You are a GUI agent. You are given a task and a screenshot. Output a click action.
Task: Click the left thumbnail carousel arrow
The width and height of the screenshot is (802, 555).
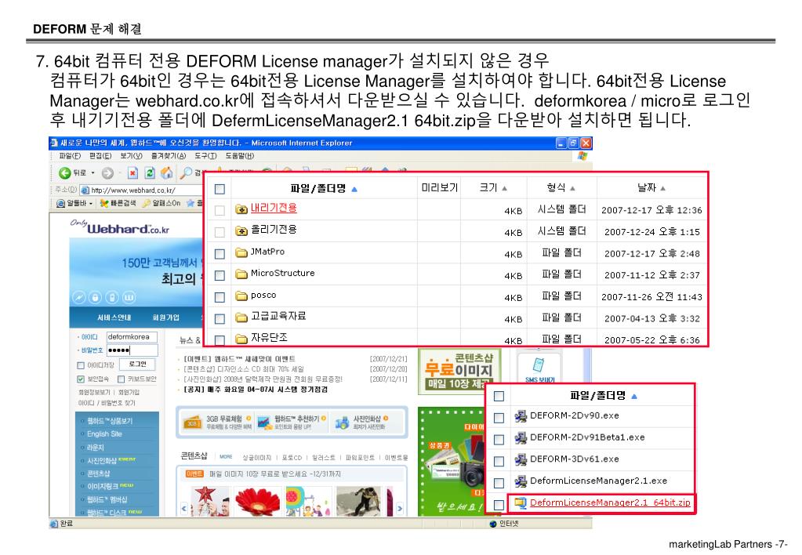[184, 508]
